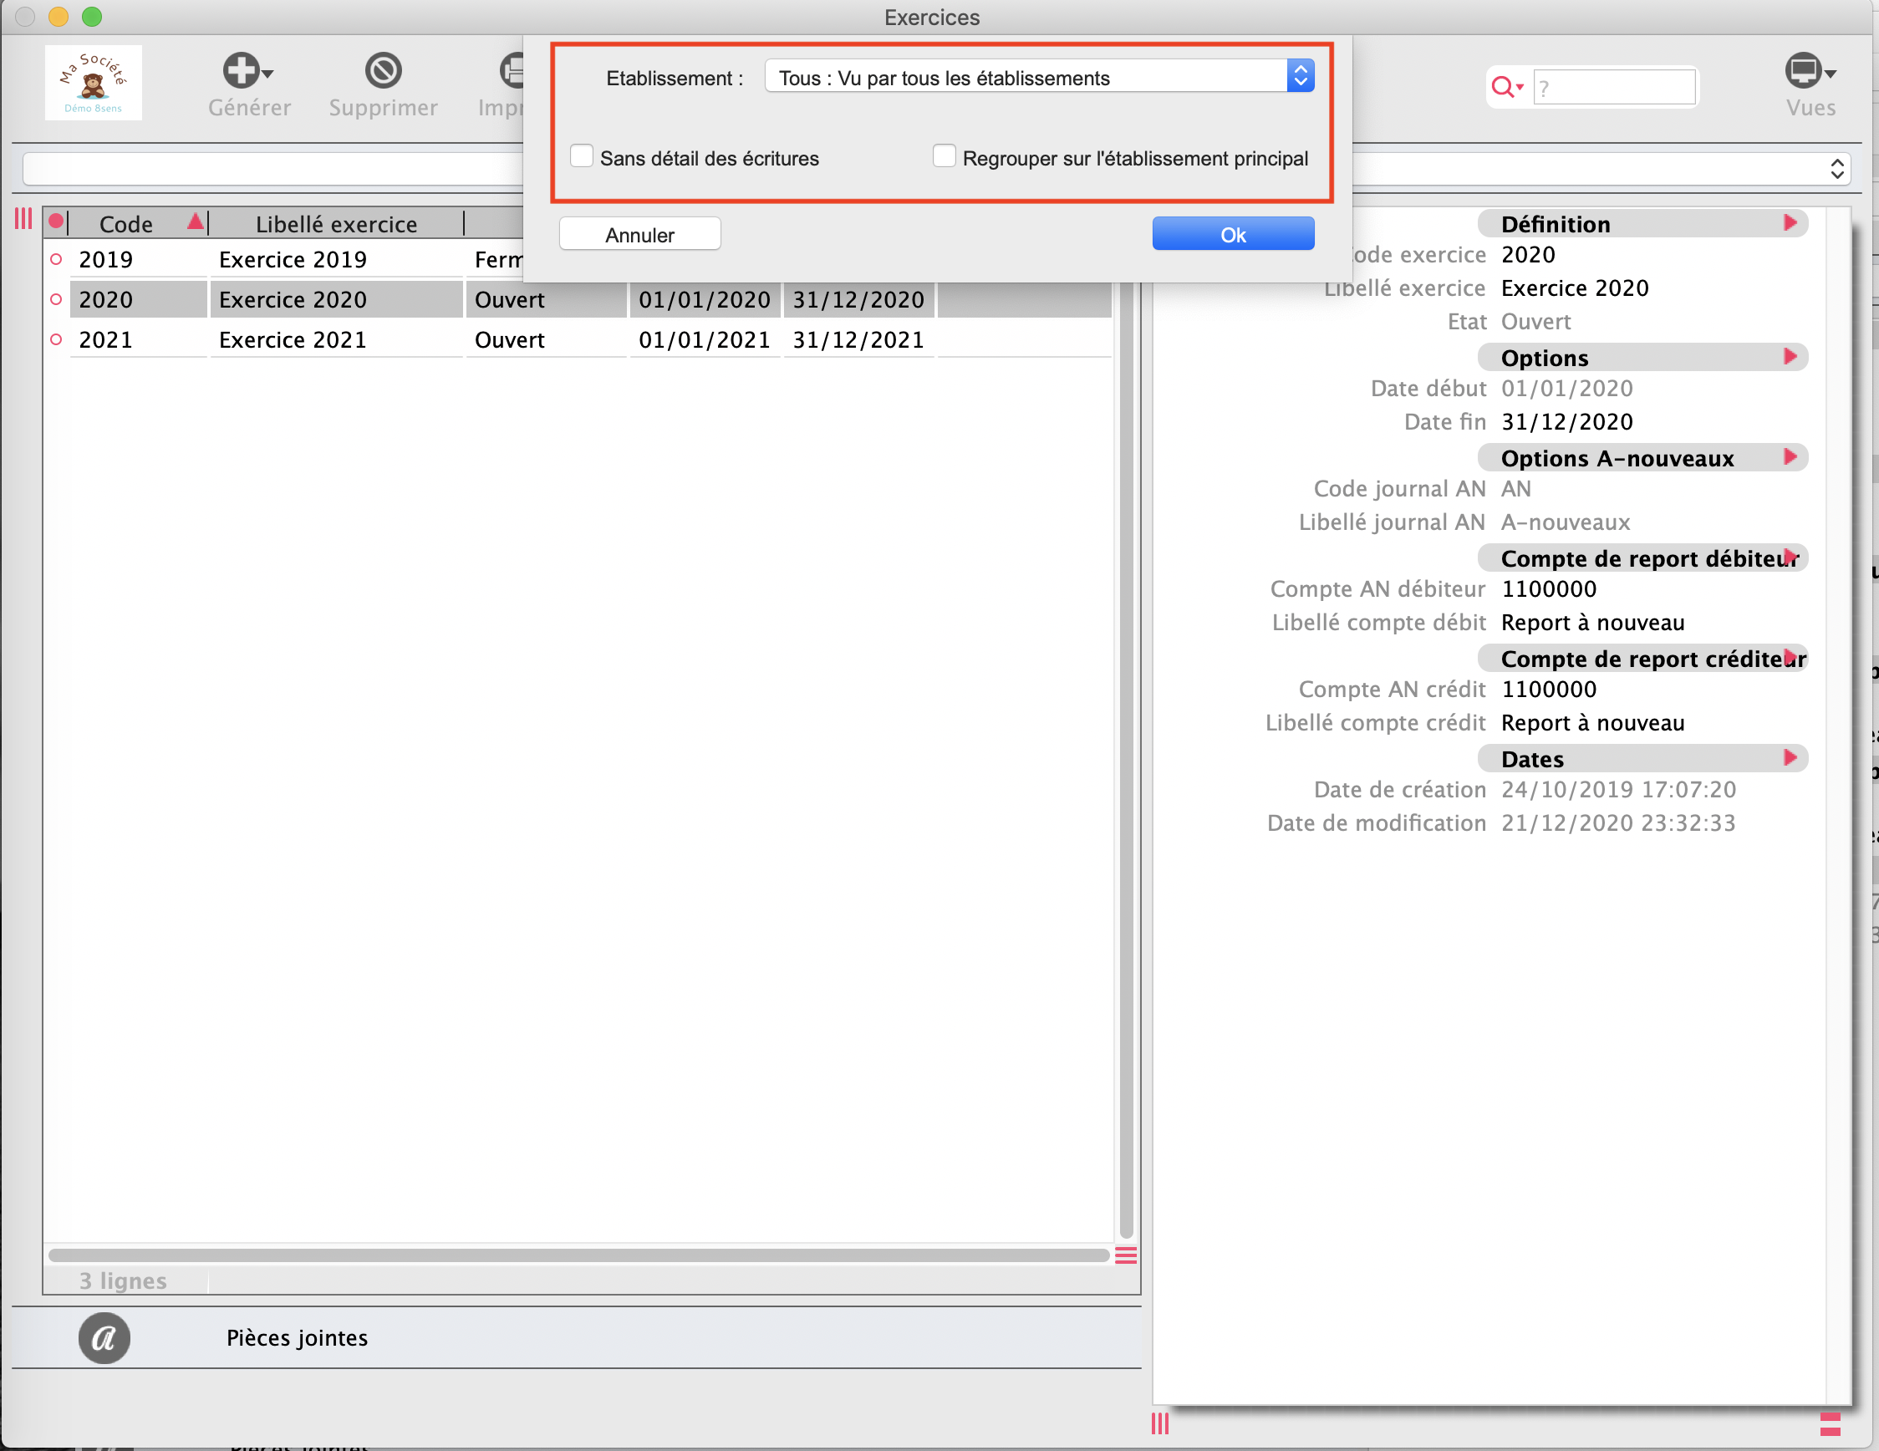Click the row marker for 2021
This screenshot has height=1451, width=1879.
(x=56, y=339)
